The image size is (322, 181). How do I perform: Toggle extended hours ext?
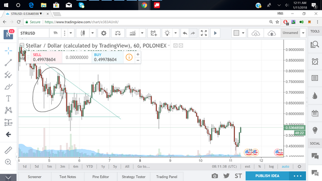tap(248, 166)
